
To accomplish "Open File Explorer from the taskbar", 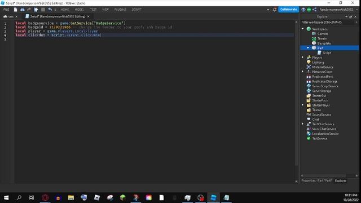I will [71, 198].
